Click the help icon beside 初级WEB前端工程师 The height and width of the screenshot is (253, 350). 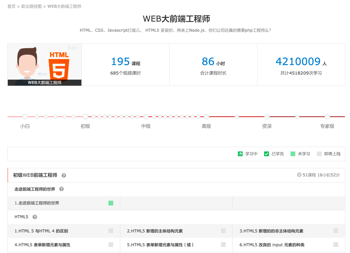point(64,175)
